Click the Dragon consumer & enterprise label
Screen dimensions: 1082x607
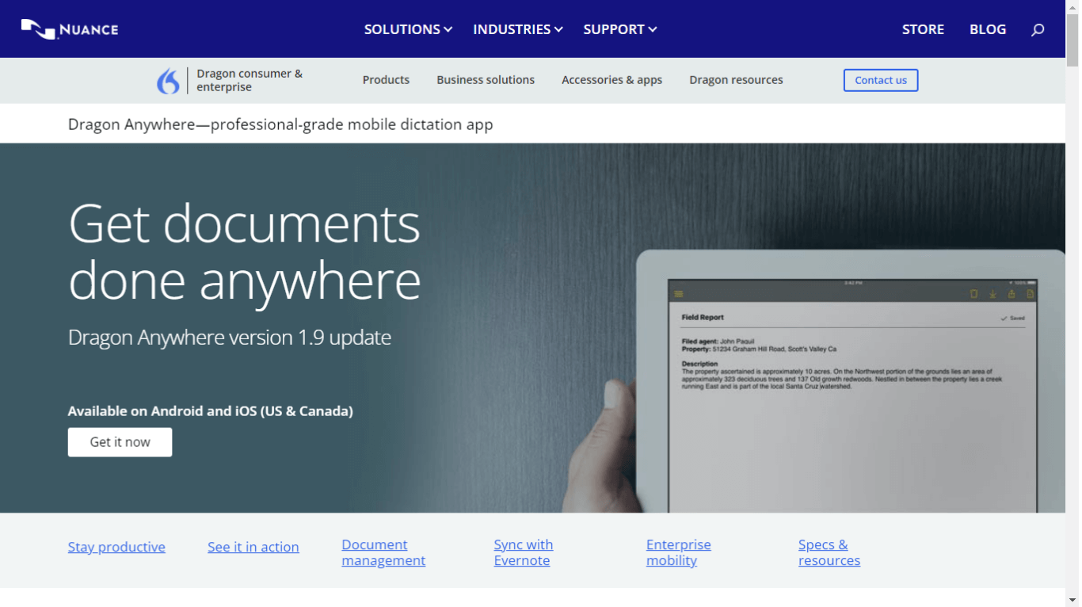click(x=250, y=80)
